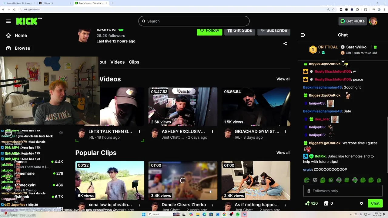
Task: Click username RustyShackleford100 saying peace
Action: point(333,79)
